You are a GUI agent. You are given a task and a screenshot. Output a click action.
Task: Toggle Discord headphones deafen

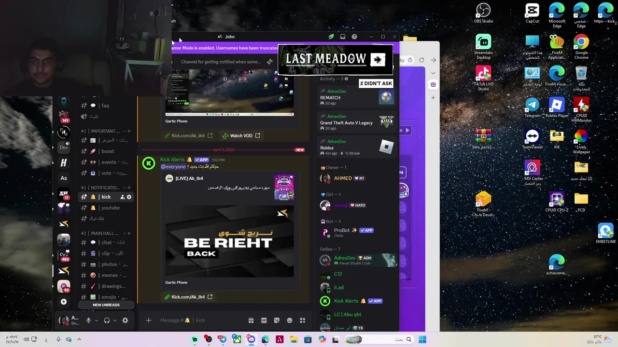[107, 320]
